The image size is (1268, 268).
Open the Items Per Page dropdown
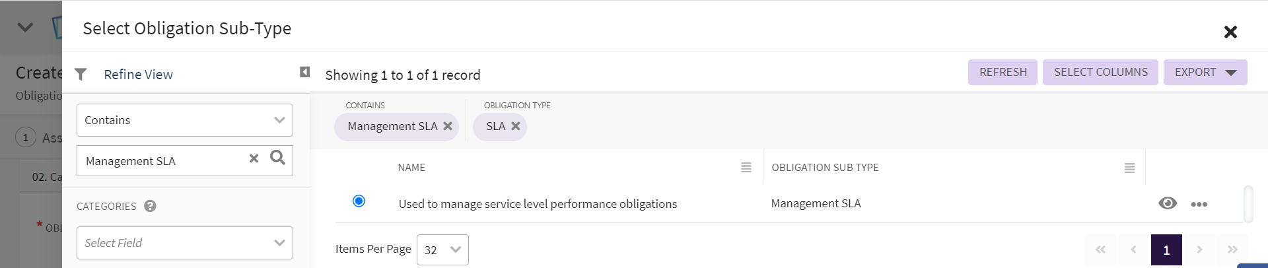click(442, 250)
